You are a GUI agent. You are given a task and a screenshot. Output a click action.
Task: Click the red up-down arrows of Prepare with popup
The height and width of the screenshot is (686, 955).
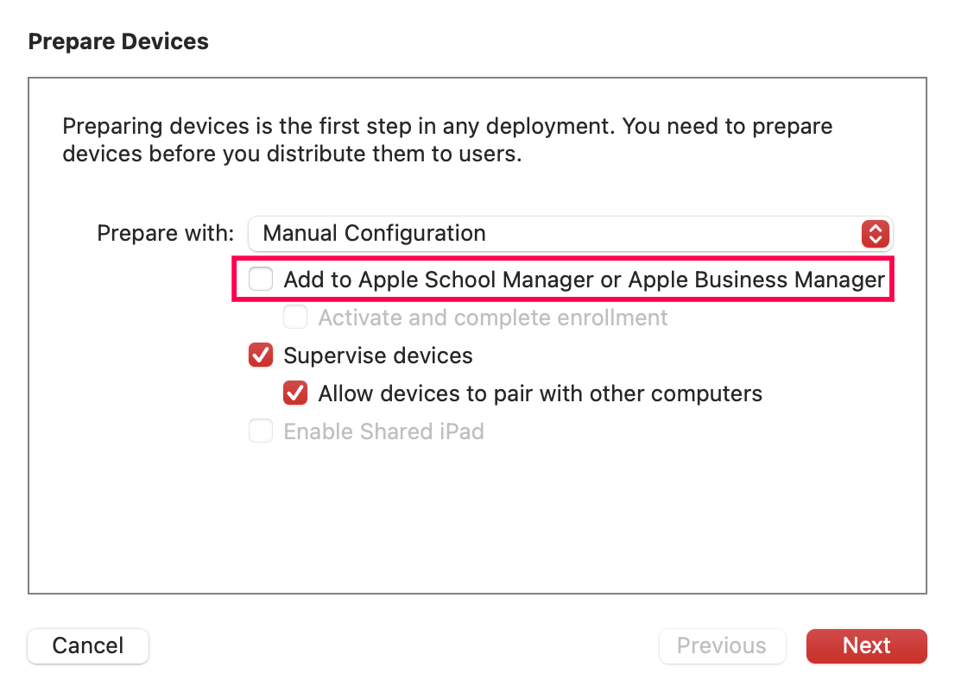tap(875, 233)
